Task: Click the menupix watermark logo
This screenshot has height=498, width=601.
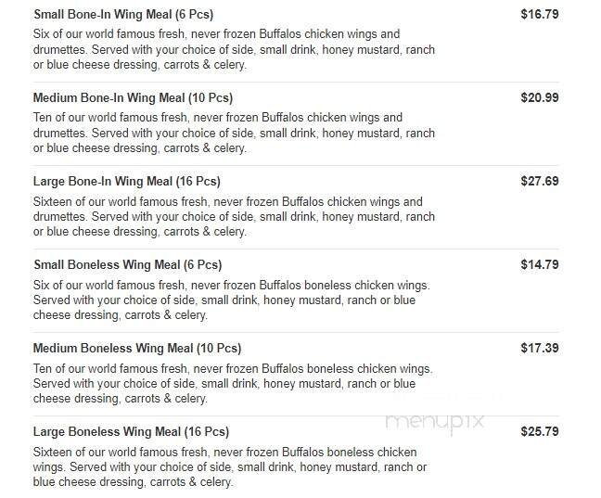Action: pyautogui.click(x=434, y=420)
